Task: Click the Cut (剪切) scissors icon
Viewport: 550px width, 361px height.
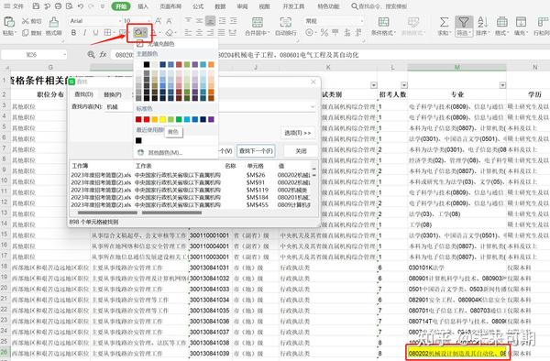Action: (x=26, y=21)
